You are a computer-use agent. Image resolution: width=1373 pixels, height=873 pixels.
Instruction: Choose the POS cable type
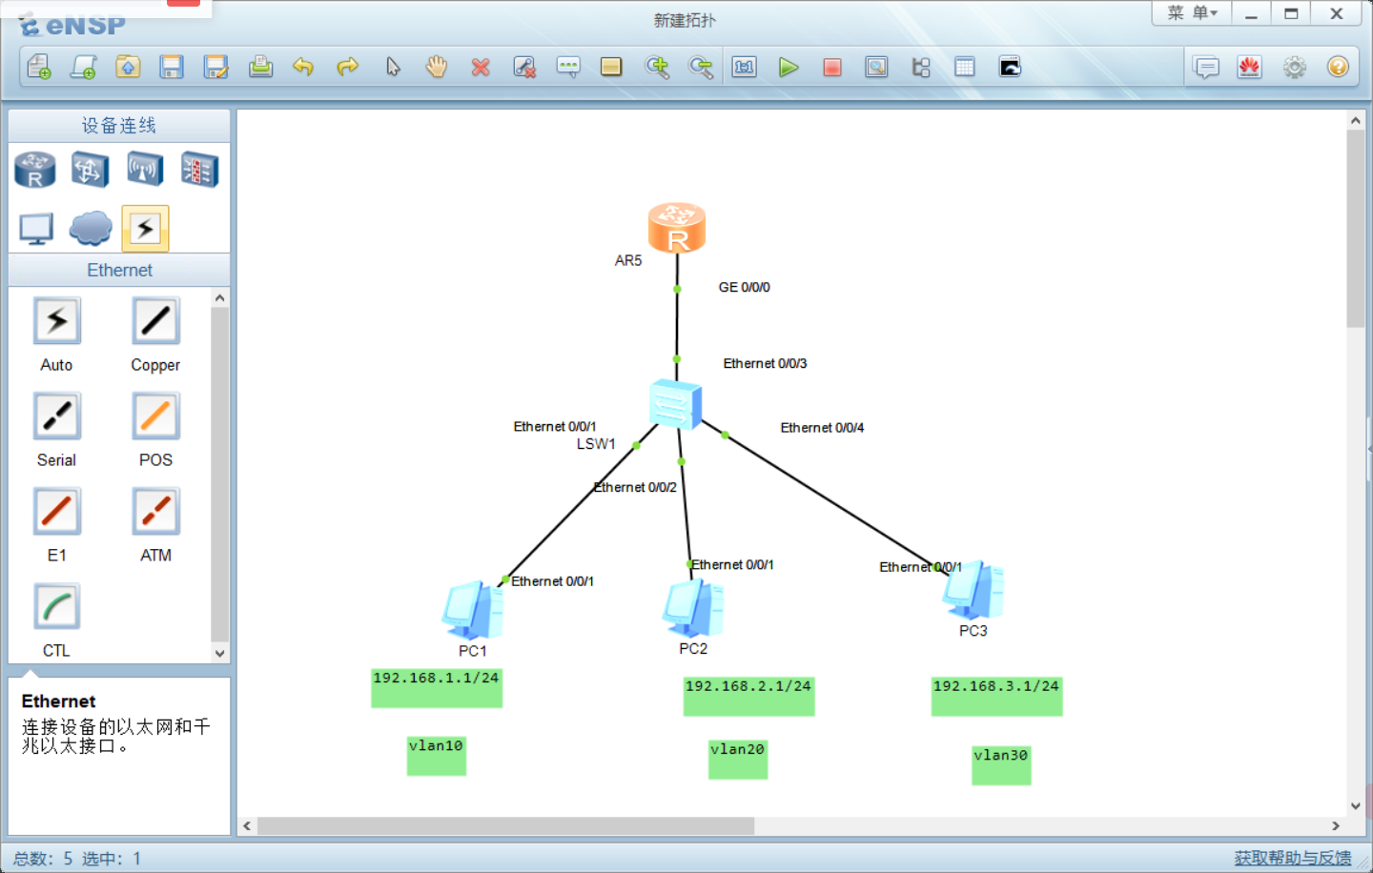click(155, 416)
